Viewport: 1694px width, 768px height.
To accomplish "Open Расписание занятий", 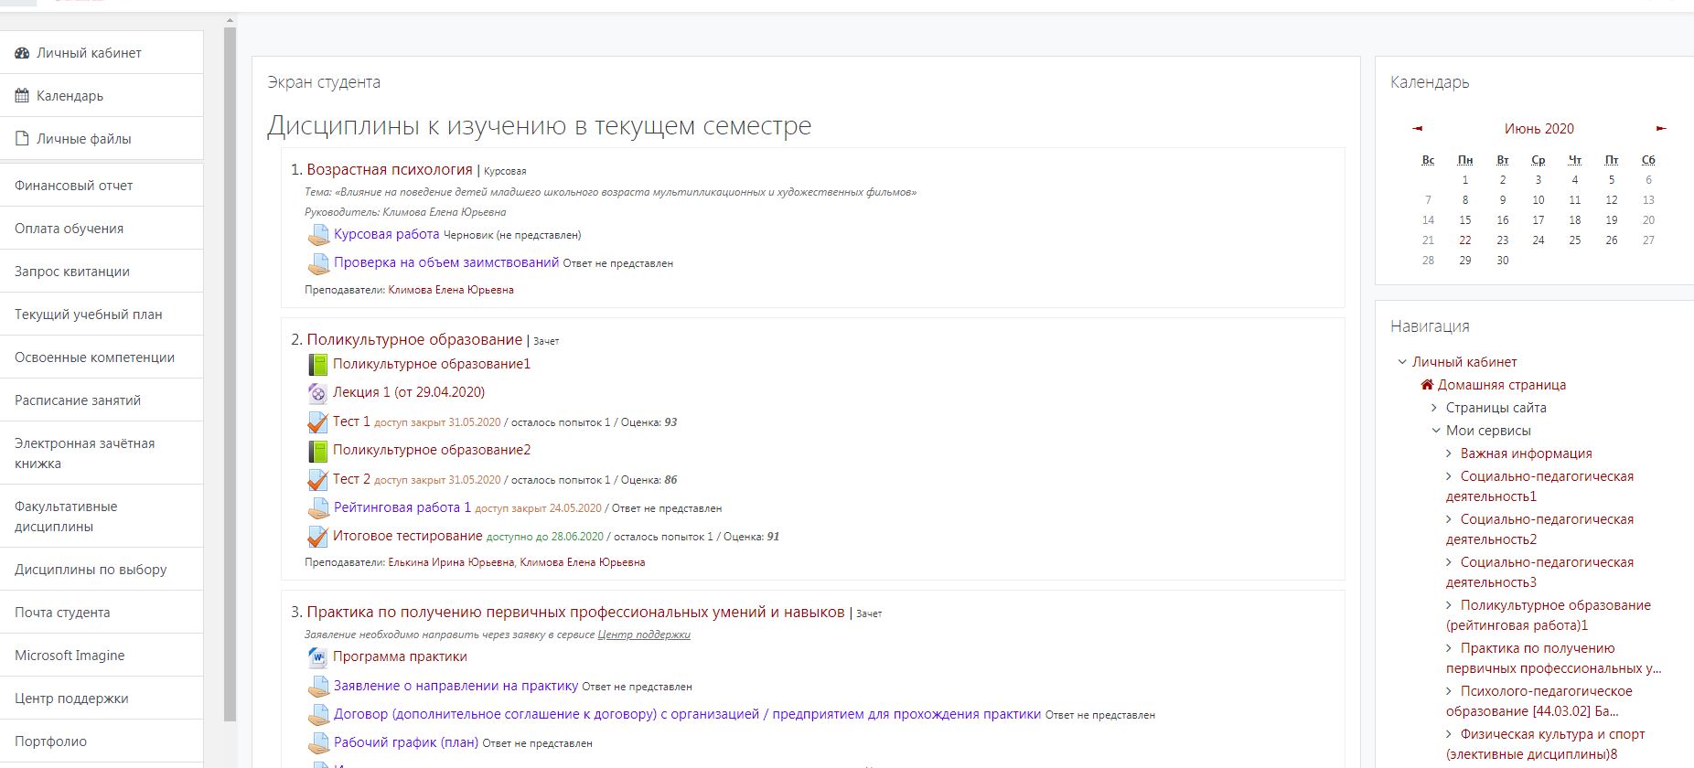I will point(102,400).
